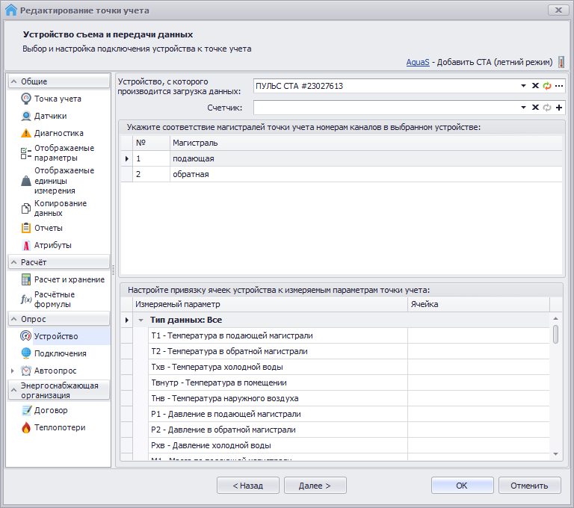The width and height of the screenshot is (574, 508).
Task: Select row Тнв - Температура наружного воздуха
Action: tap(336, 399)
